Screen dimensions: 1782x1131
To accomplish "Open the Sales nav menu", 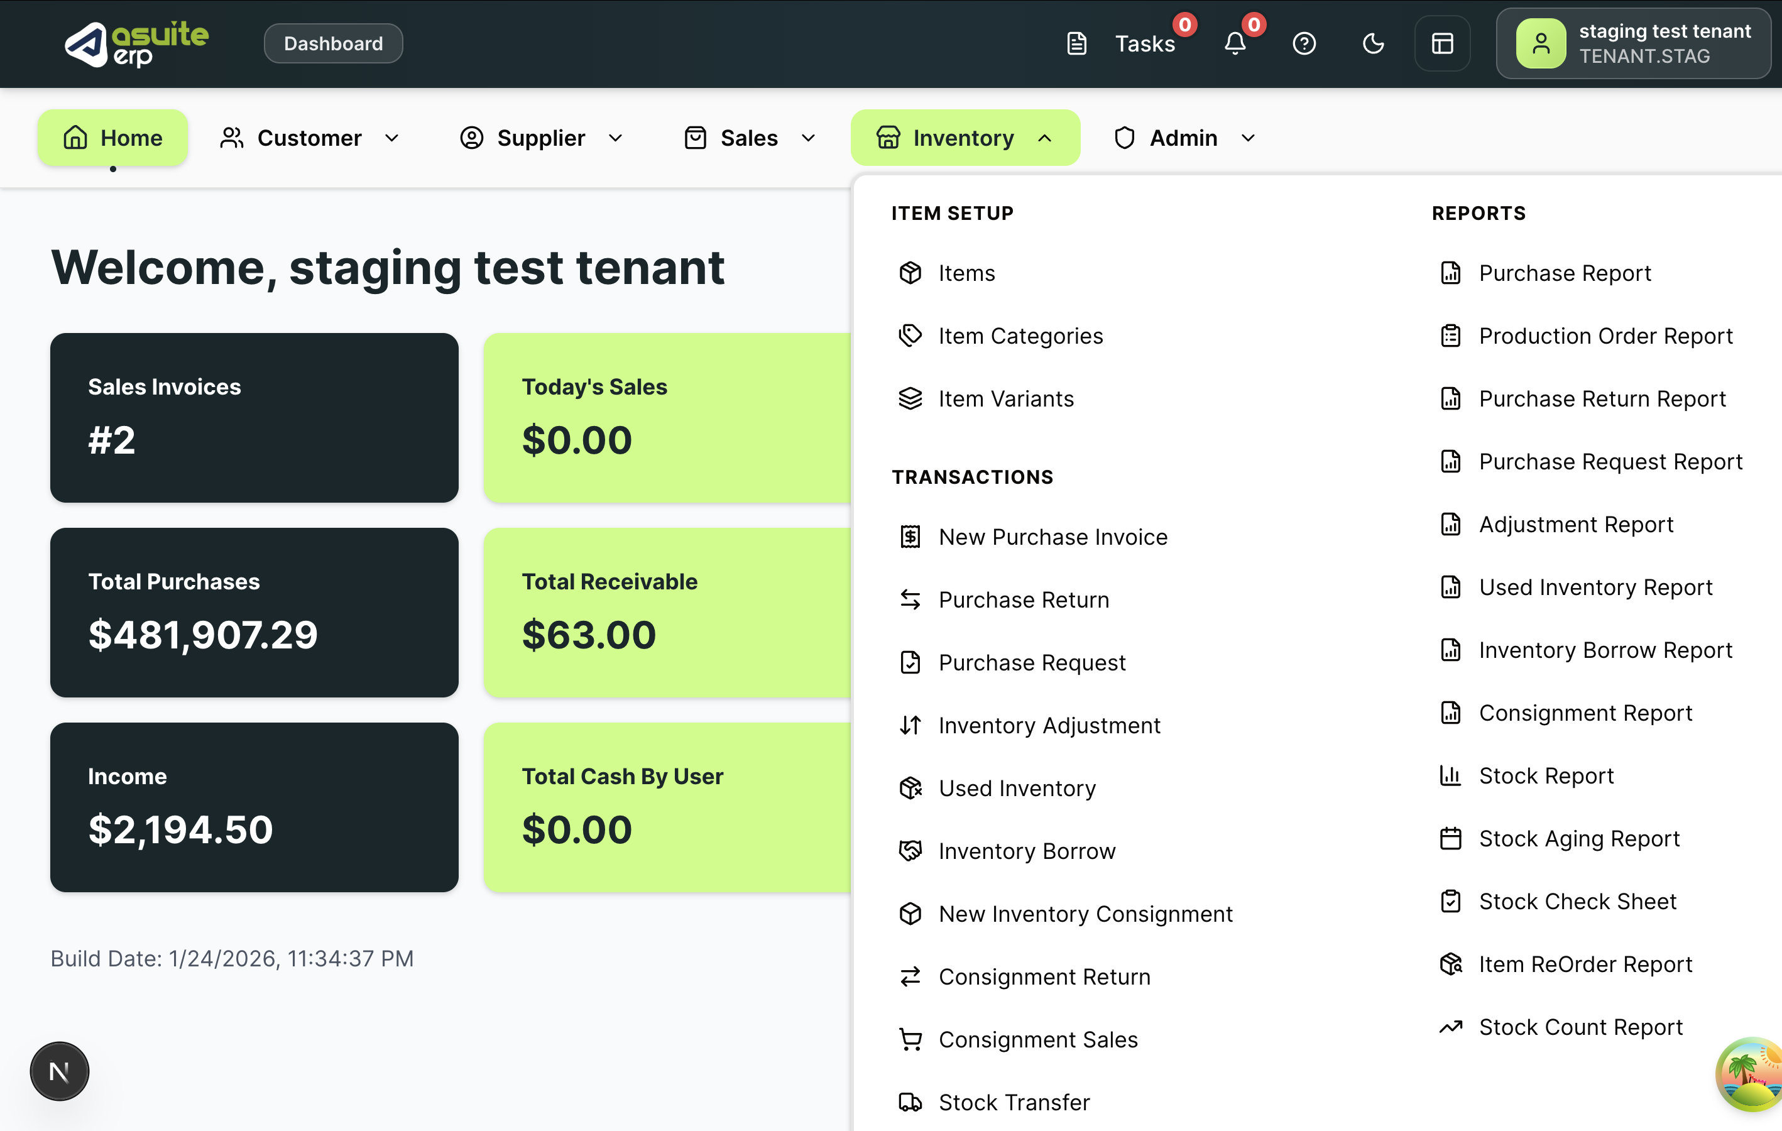I will pyautogui.click(x=750, y=138).
